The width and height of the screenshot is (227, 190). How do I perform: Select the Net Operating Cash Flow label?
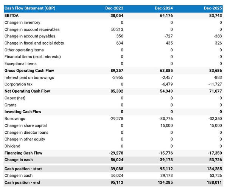pyautogui.click(x=27, y=91)
